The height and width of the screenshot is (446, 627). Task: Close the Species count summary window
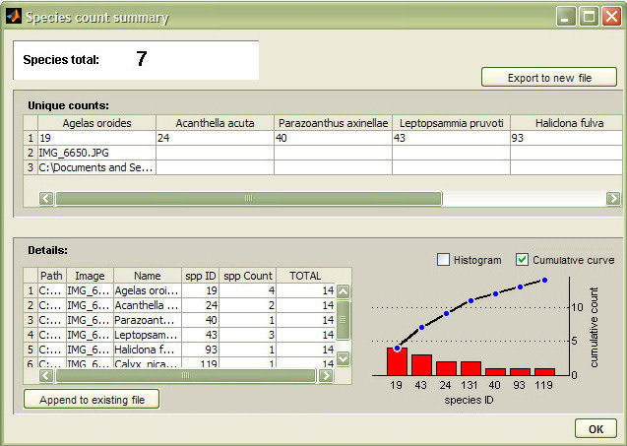(x=610, y=17)
